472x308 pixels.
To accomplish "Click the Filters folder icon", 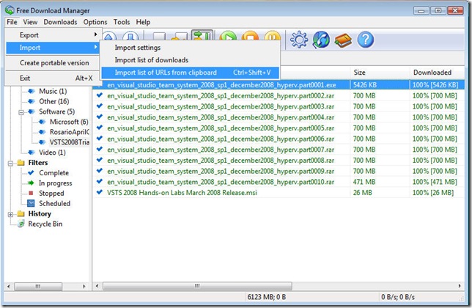I will click(x=21, y=163).
